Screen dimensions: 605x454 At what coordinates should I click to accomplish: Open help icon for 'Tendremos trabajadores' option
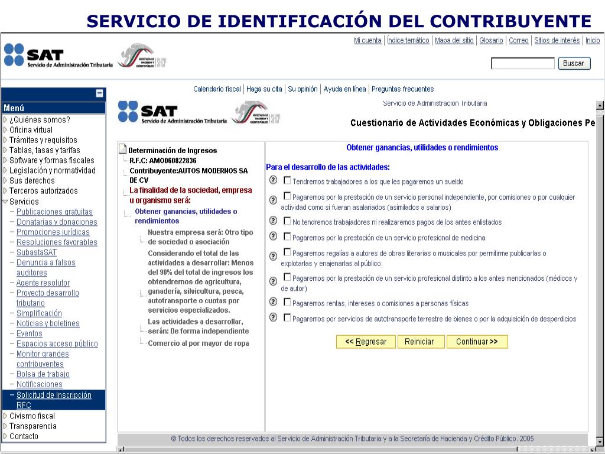(273, 180)
